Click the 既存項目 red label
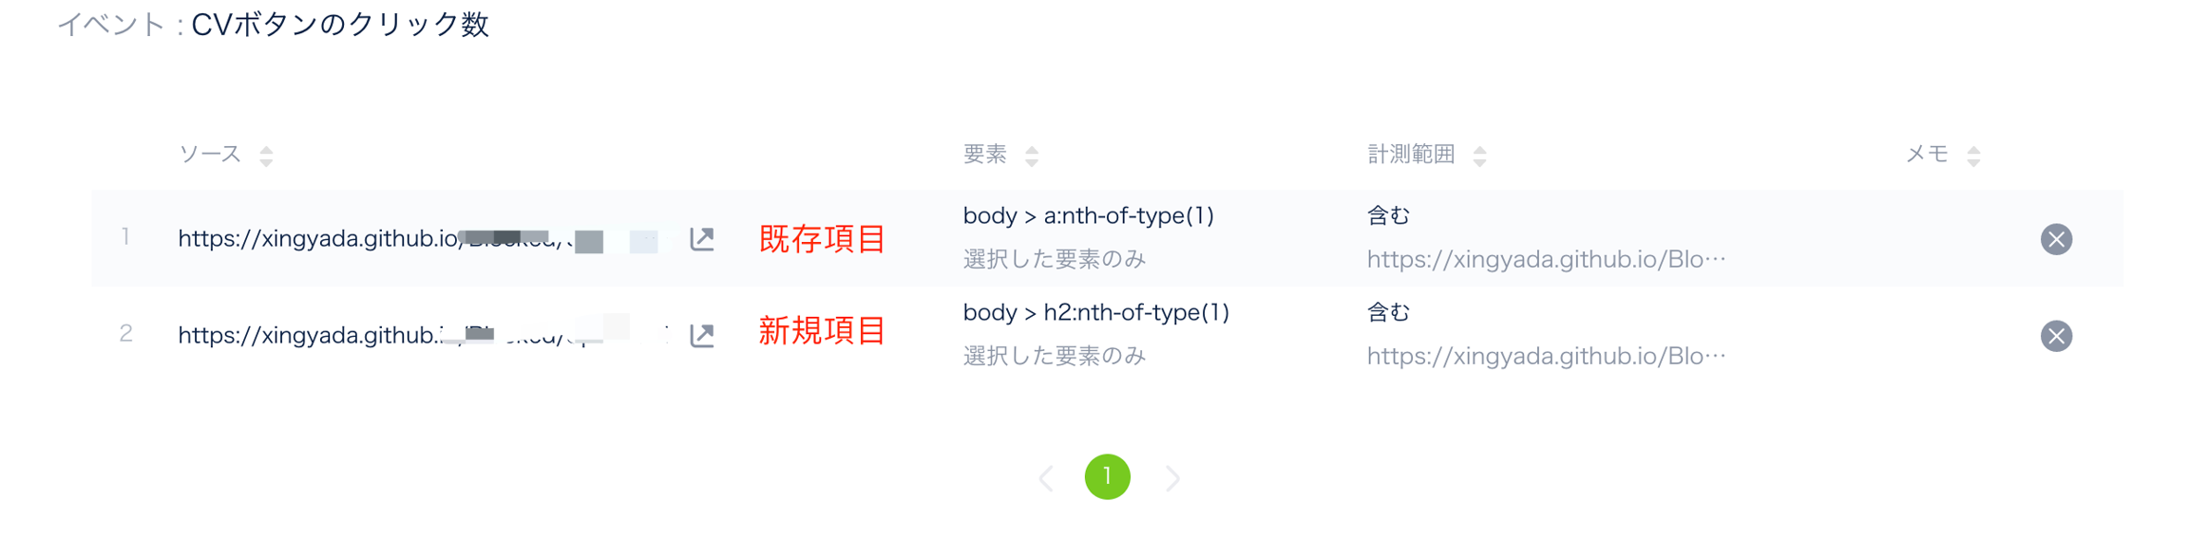This screenshot has width=2189, height=556. [x=822, y=239]
